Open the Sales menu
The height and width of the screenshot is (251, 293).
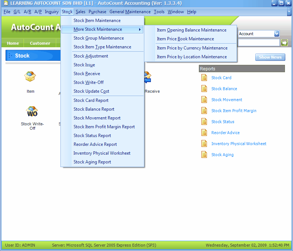[x=81, y=12]
